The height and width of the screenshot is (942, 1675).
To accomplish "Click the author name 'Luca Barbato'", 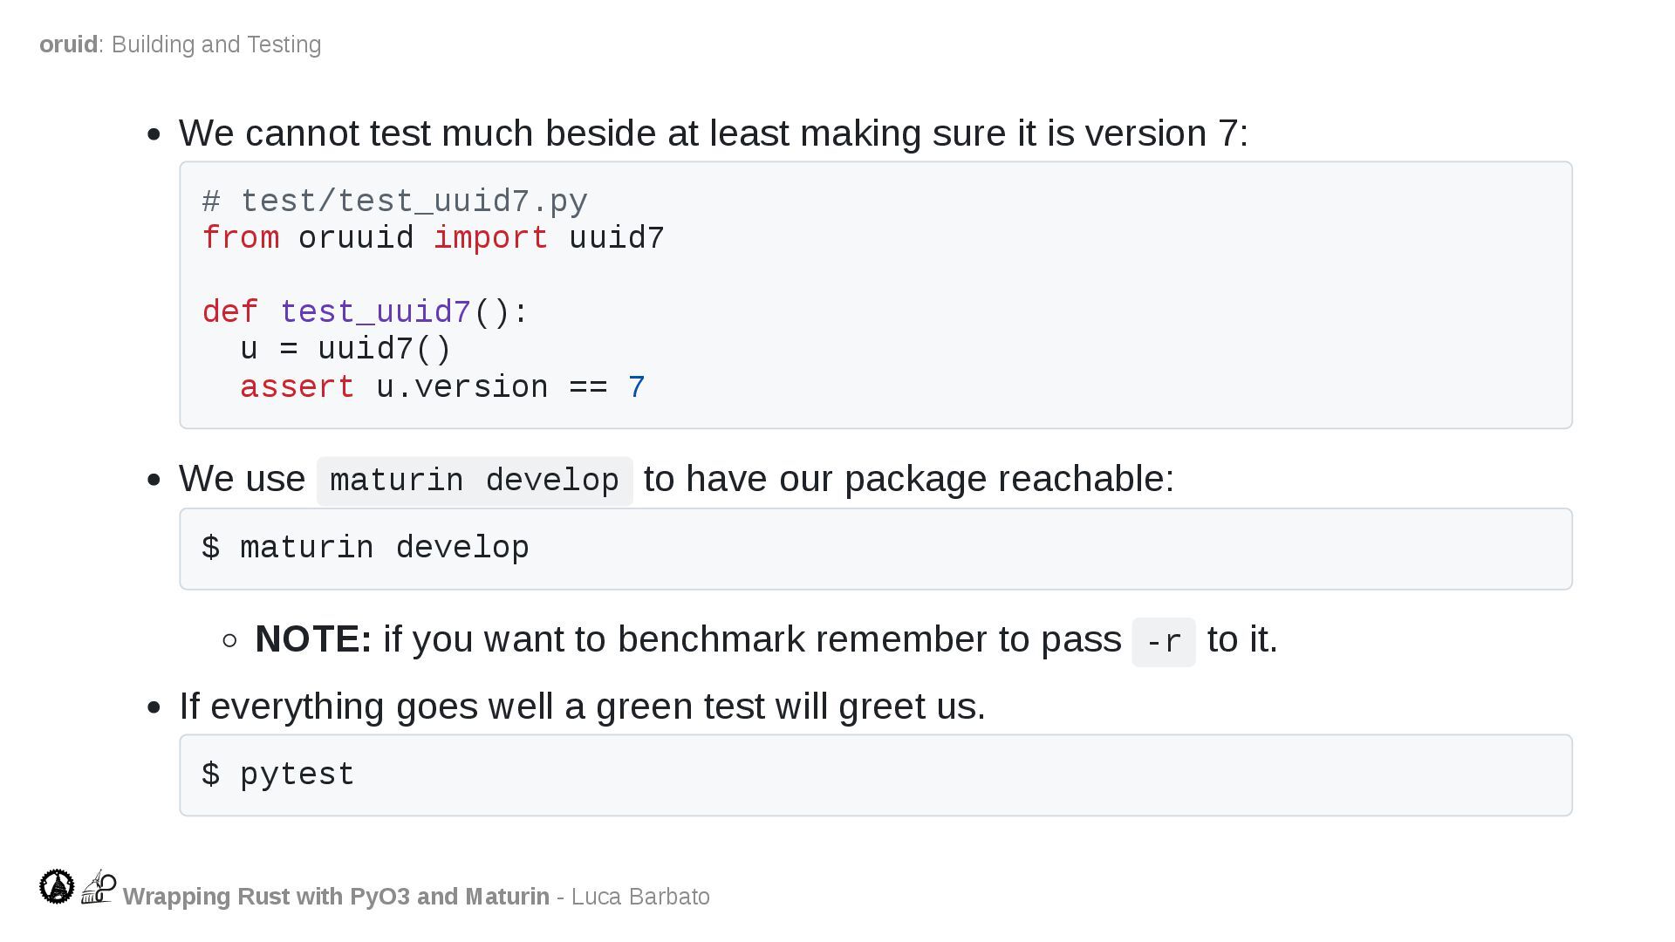I will (x=640, y=897).
